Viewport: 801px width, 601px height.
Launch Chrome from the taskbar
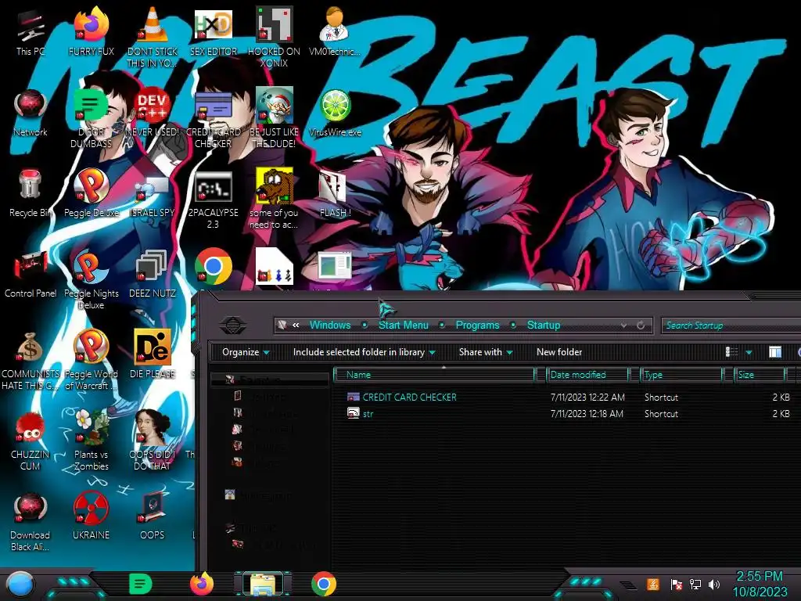[x=324, y=584]
